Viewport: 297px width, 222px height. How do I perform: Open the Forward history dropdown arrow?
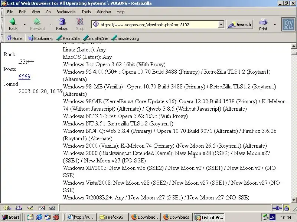click(x=50, y=24)
